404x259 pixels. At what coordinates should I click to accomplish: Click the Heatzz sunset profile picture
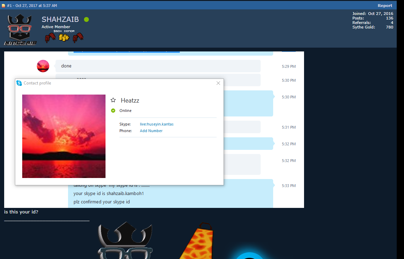64,136
